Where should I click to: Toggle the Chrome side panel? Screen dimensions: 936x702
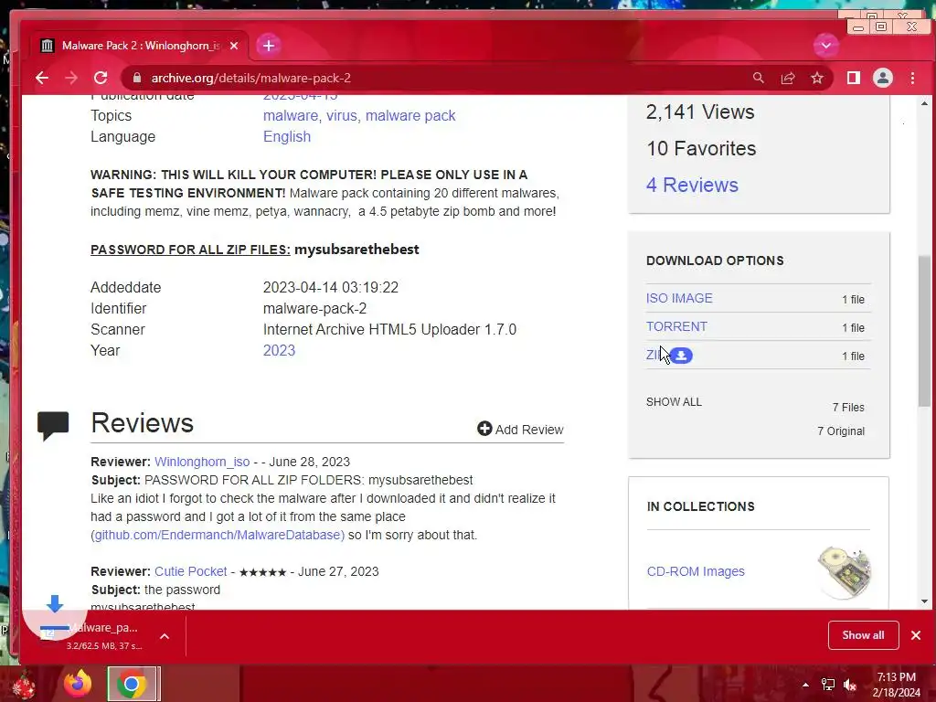854,79
